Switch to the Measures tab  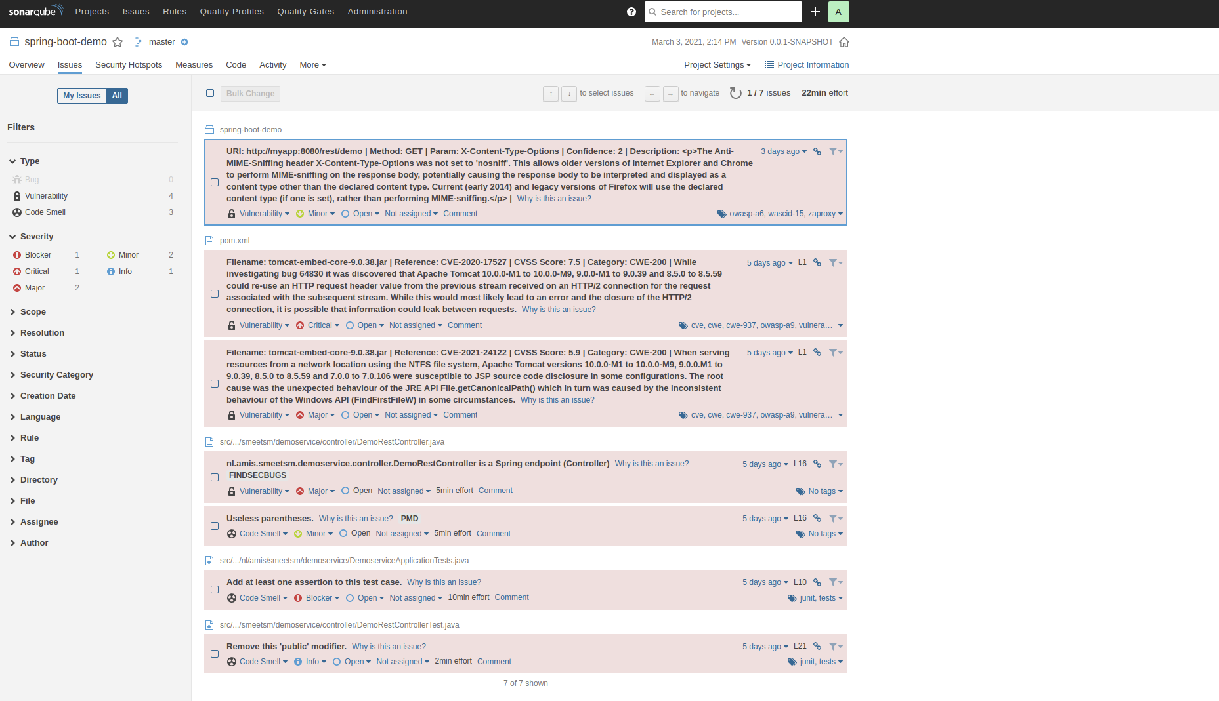click(194, 64)
